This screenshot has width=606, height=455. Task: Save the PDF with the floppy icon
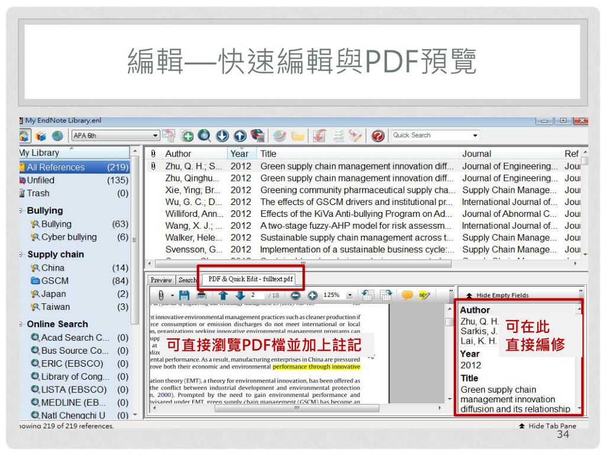[x=185, y=296]
